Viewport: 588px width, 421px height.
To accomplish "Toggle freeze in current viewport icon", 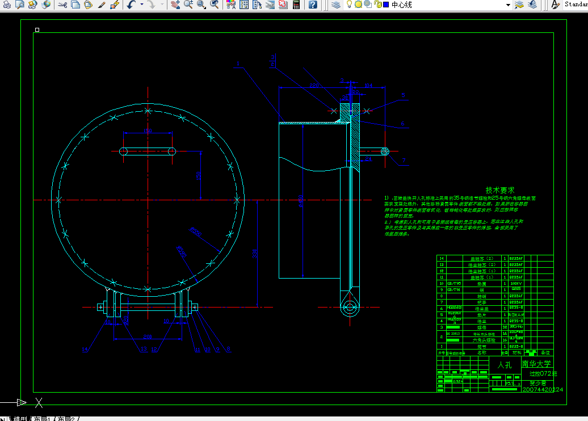I will coord(368,5).
